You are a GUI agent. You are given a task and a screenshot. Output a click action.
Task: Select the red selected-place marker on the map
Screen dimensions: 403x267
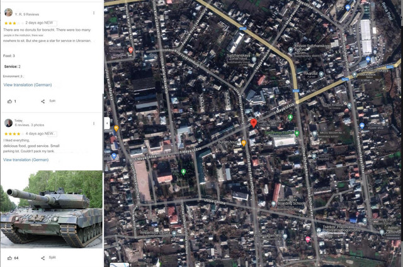tap(254, 123)
